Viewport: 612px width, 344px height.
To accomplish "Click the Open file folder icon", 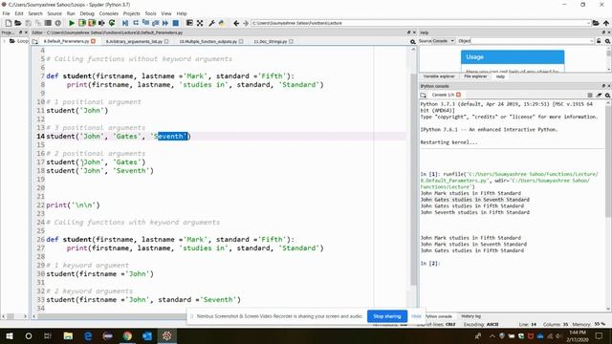I will (x=18, y=23).
